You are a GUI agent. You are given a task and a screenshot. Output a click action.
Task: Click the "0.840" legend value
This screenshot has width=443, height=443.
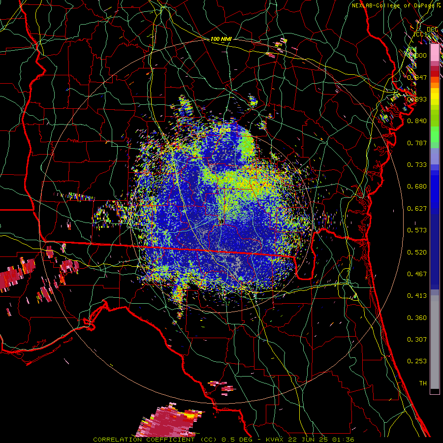tap(417, 121)
